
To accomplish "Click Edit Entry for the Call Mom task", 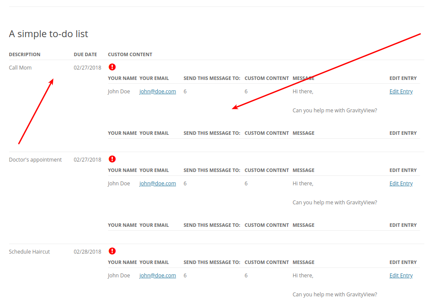I will 401,91.
